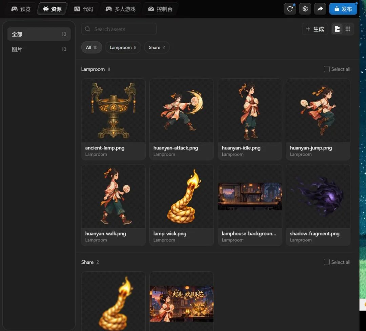Viewport: 366px width, 331px height.
Task: Select 全部 category in sidebar
Action: (x=39, y=34)
